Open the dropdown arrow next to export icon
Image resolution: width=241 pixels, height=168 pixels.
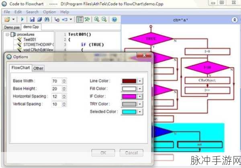click(x=71, y=20)
